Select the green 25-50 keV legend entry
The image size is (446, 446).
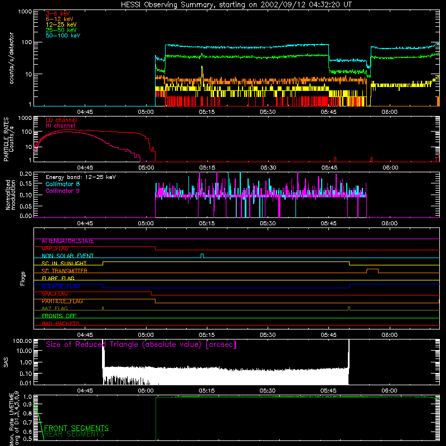[61, 30]
